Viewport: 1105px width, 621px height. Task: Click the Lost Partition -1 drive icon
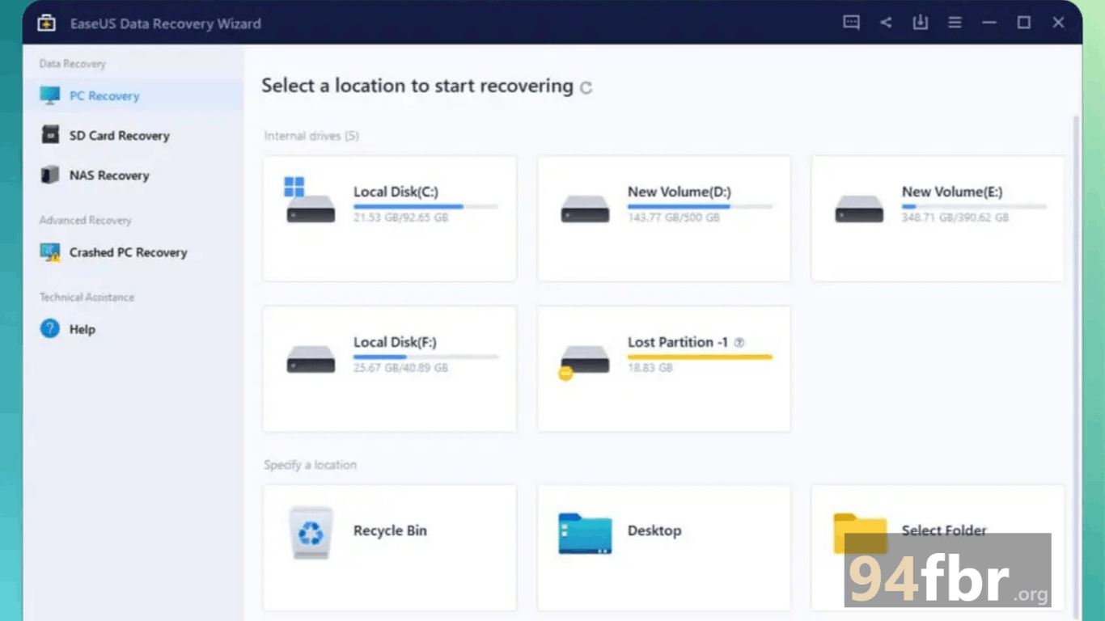[584, 361]
